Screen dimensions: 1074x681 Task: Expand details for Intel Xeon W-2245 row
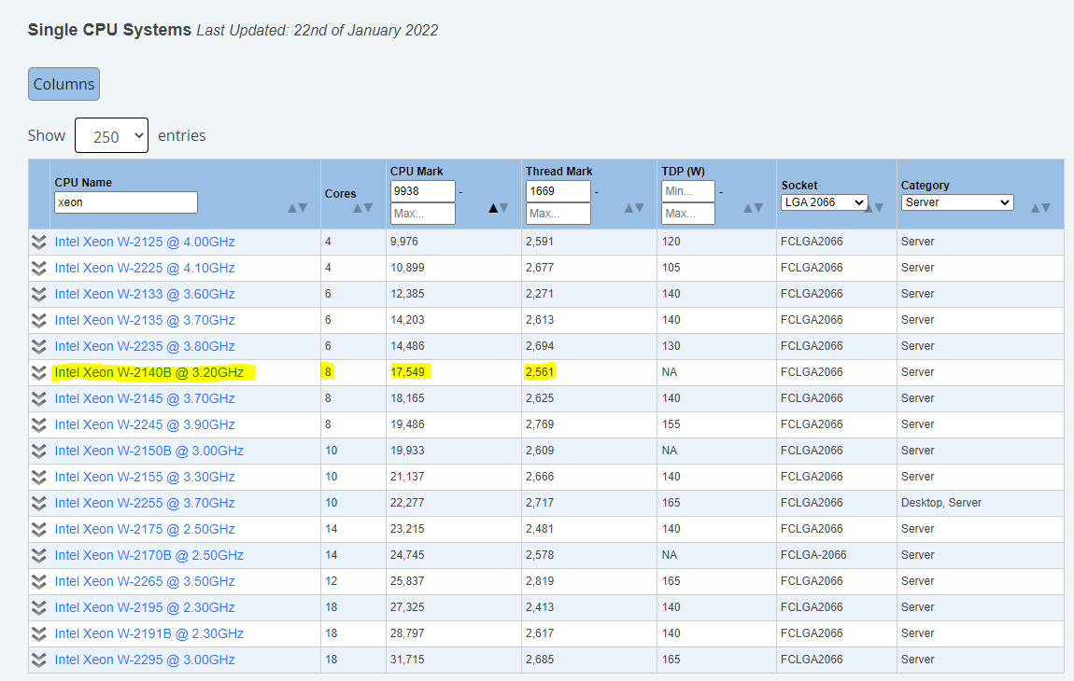pos(38,425)
